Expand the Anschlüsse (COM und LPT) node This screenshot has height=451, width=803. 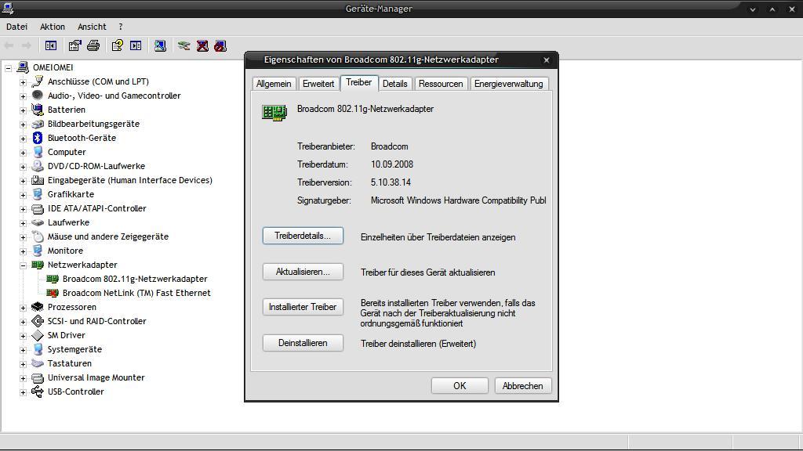[x=23, y=81]
